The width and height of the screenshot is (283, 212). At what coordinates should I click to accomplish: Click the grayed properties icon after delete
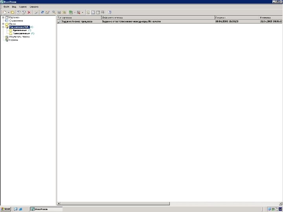click(36, 12)
